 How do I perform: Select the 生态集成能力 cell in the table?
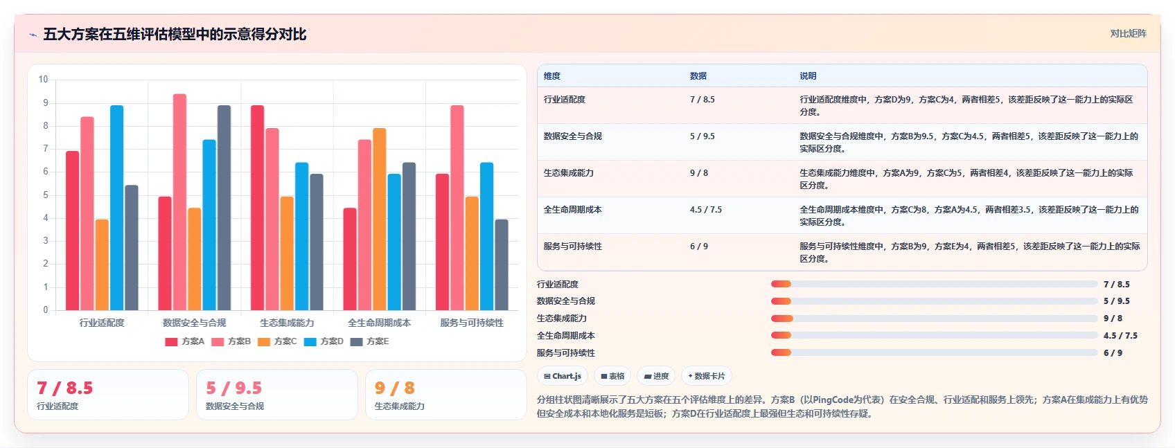tap(569, 173)
